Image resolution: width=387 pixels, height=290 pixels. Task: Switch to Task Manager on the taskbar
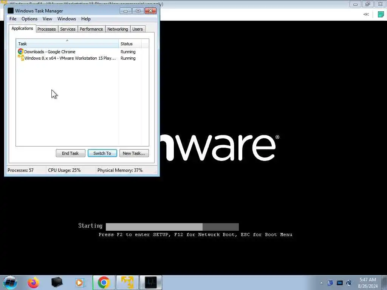[x=151, y=282]
